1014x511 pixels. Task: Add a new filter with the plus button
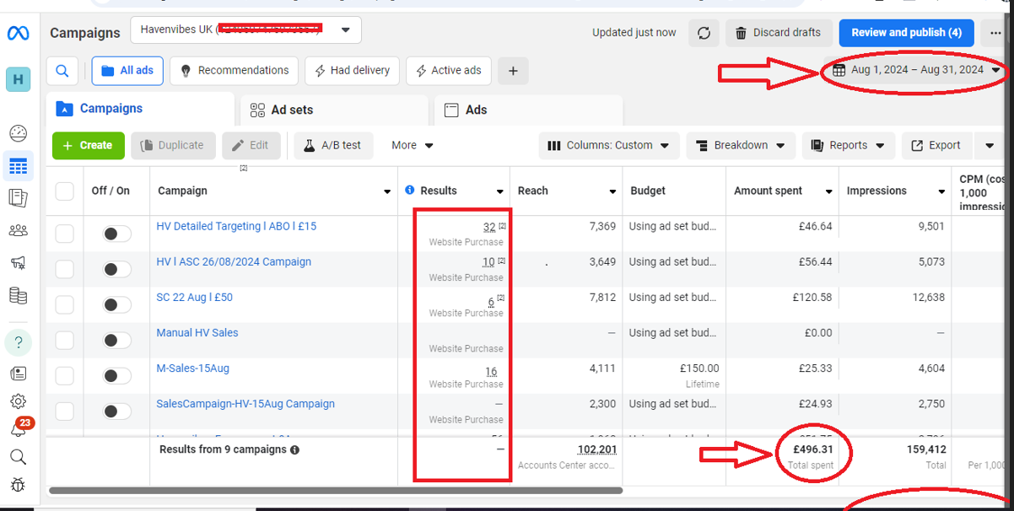[513, 71]
